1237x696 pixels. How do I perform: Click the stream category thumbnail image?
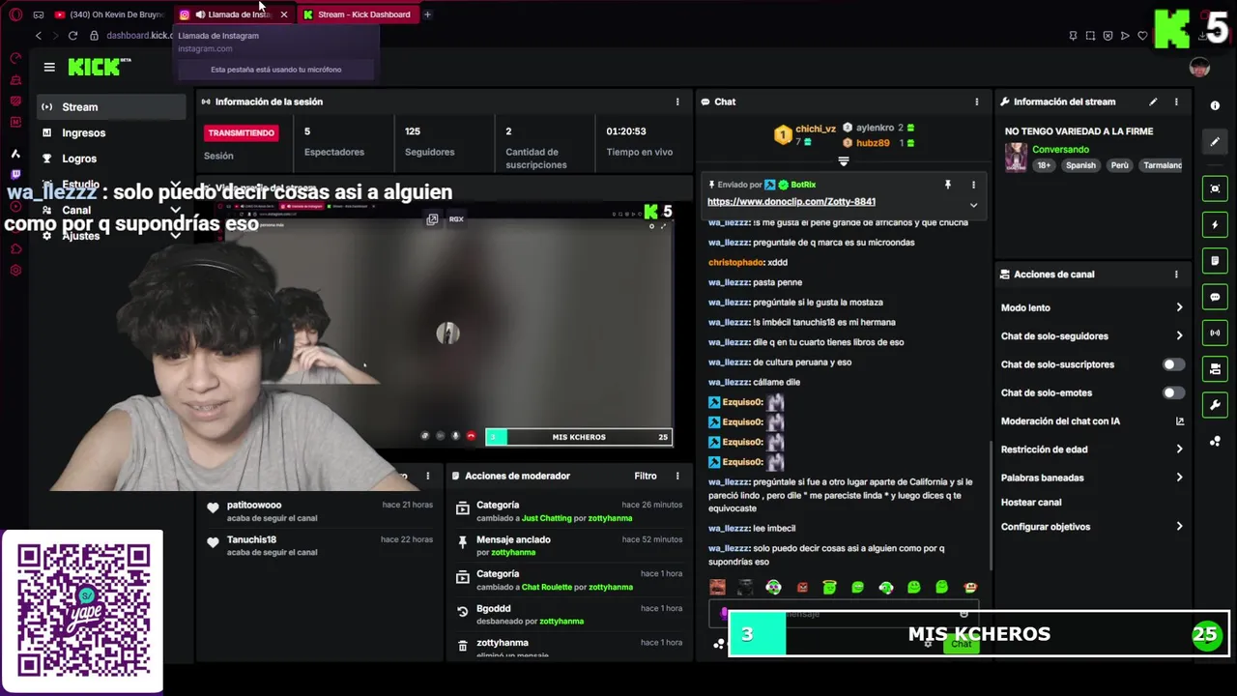(x=1016, y=157)
